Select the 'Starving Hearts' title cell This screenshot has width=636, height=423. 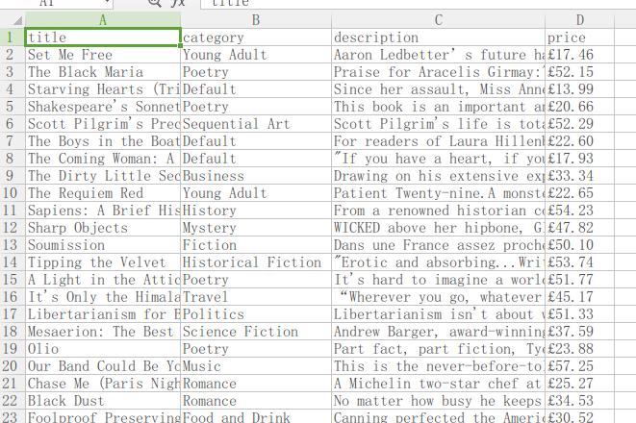(103, 89)
